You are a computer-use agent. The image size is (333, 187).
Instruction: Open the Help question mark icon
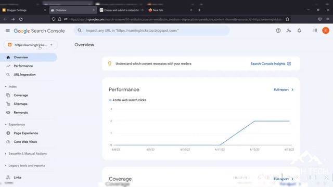278,31
